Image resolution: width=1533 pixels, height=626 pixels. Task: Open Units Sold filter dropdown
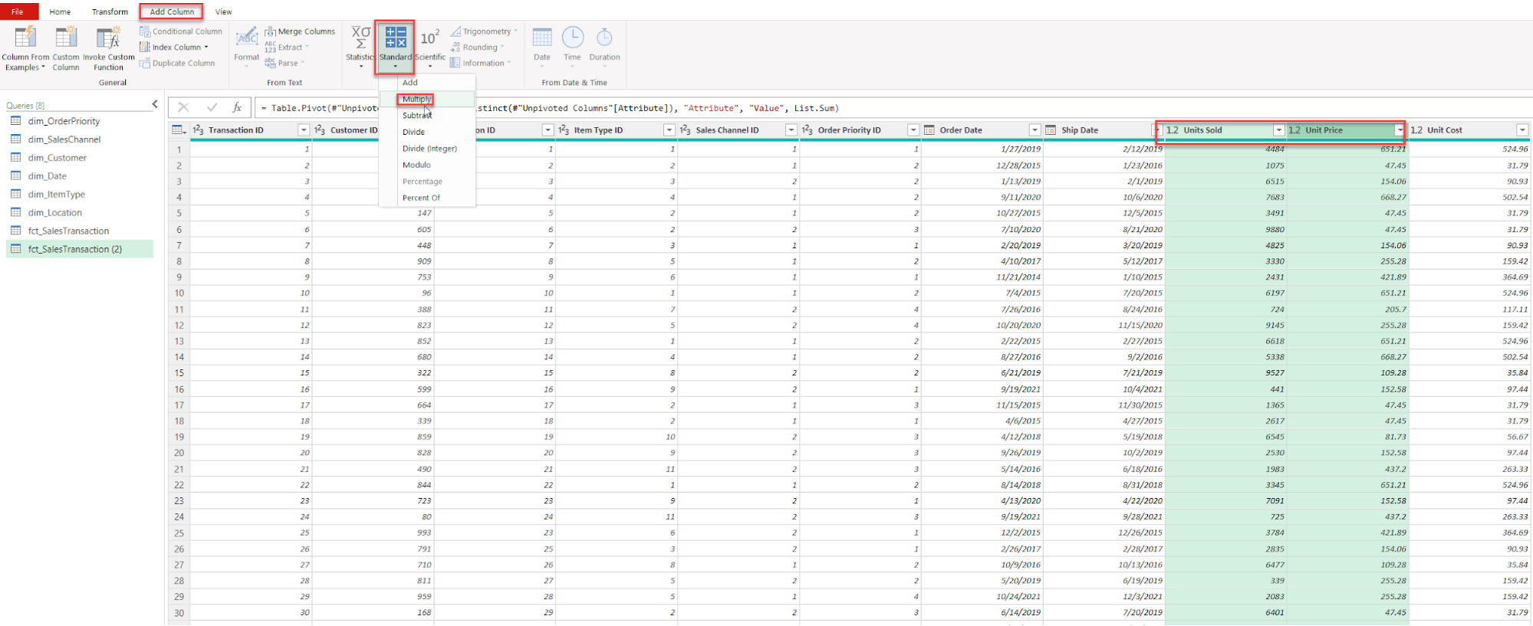coord(1279,130)
